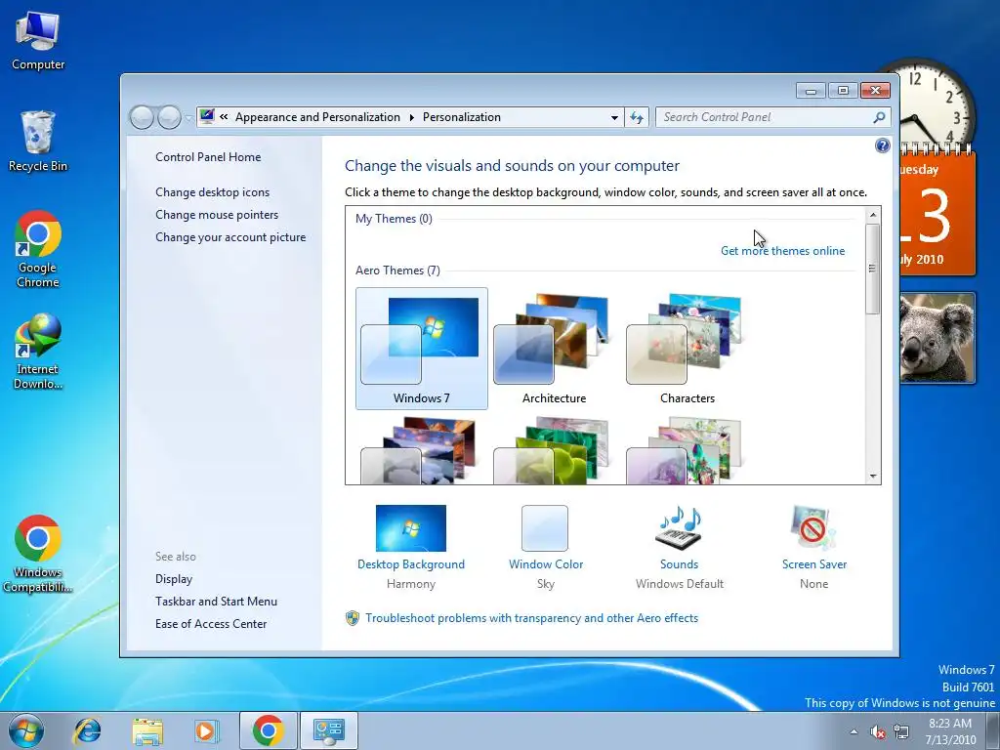Expand the arrow after Appearance and Personalization
This screenshot has height=750, width=1000.
click(411, 117)
